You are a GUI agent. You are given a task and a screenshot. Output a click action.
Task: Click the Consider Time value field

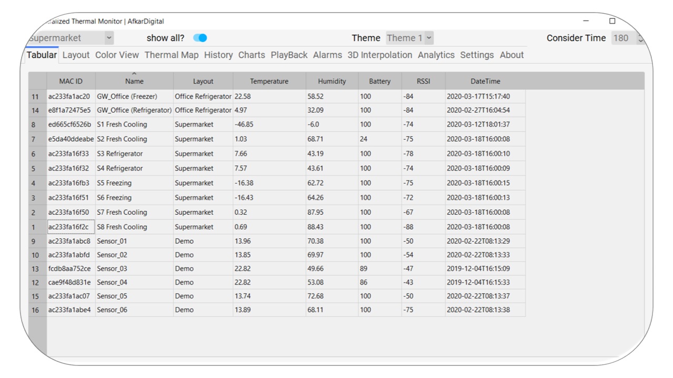623,38
